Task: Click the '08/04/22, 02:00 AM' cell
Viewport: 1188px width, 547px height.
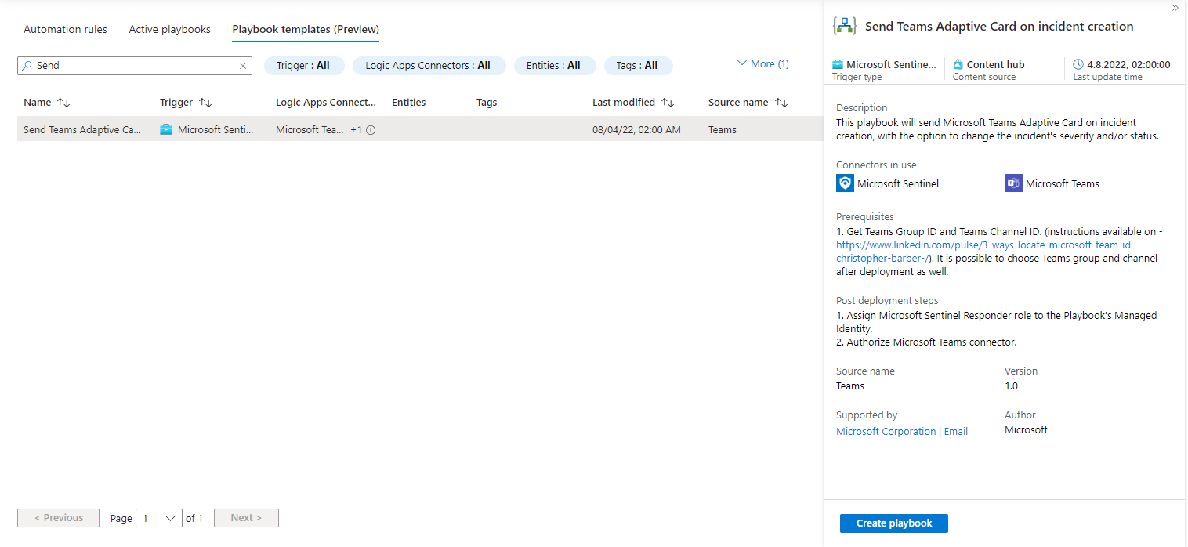Action: (636, 130)
